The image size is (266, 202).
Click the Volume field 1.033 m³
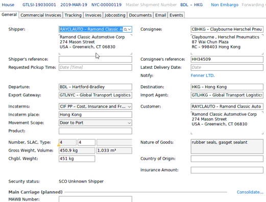click(x=114, y=150)
